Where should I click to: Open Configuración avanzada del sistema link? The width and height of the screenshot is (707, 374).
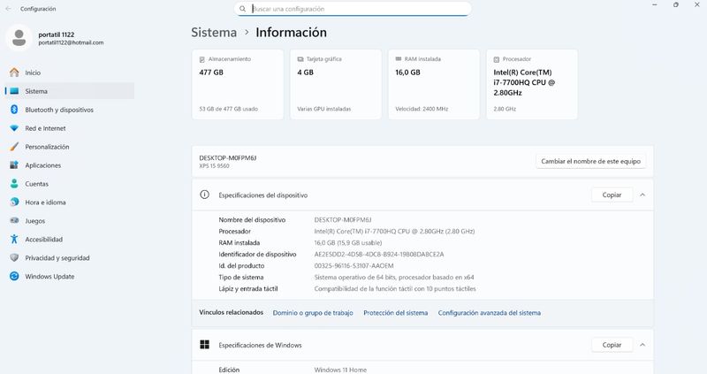[x=490, y=313]
